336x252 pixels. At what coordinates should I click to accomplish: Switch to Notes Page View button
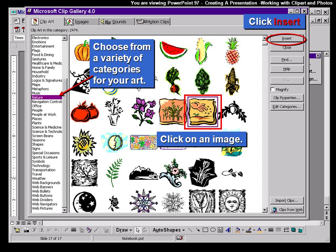click(29, 223)
